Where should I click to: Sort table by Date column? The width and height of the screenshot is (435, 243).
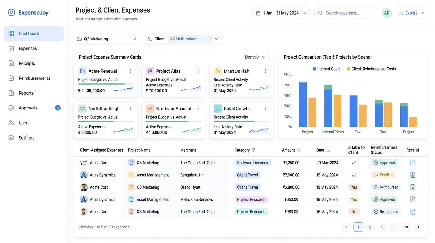point(328,150)
